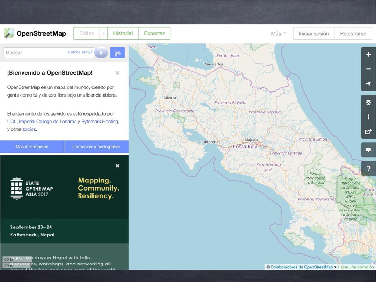Click the Liberia city label
376x282 pixels.
click(170, 98)
